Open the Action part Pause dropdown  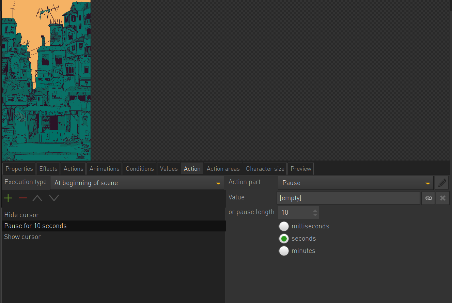click(x=356, y=183)
